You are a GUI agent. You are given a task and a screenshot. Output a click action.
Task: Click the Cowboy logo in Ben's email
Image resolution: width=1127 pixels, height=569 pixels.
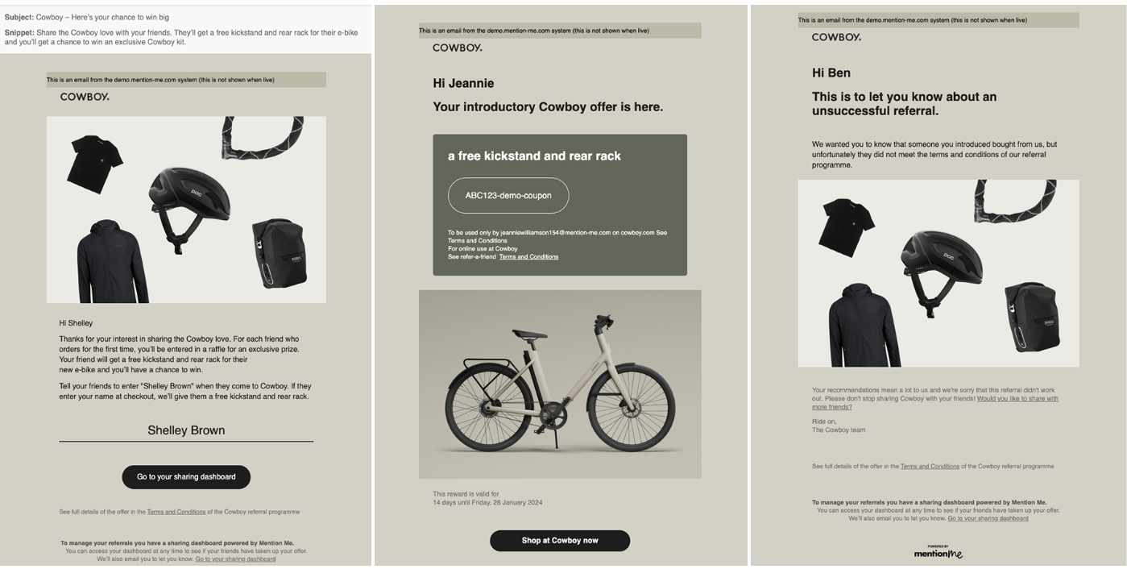pos(836,37)
